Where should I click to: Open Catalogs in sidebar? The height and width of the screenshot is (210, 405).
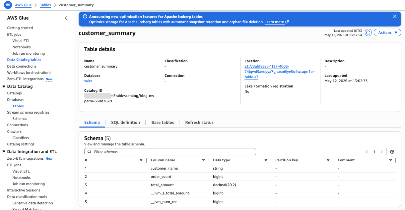pyautogui.click(x=14, y=93)
